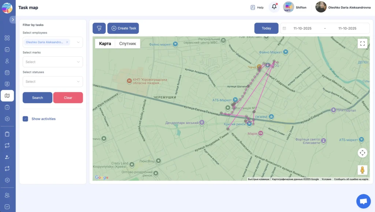This screenshot has width=375, height=212.
Task: Select the calendar icon in the sidebar
Action: click(7, 73)
